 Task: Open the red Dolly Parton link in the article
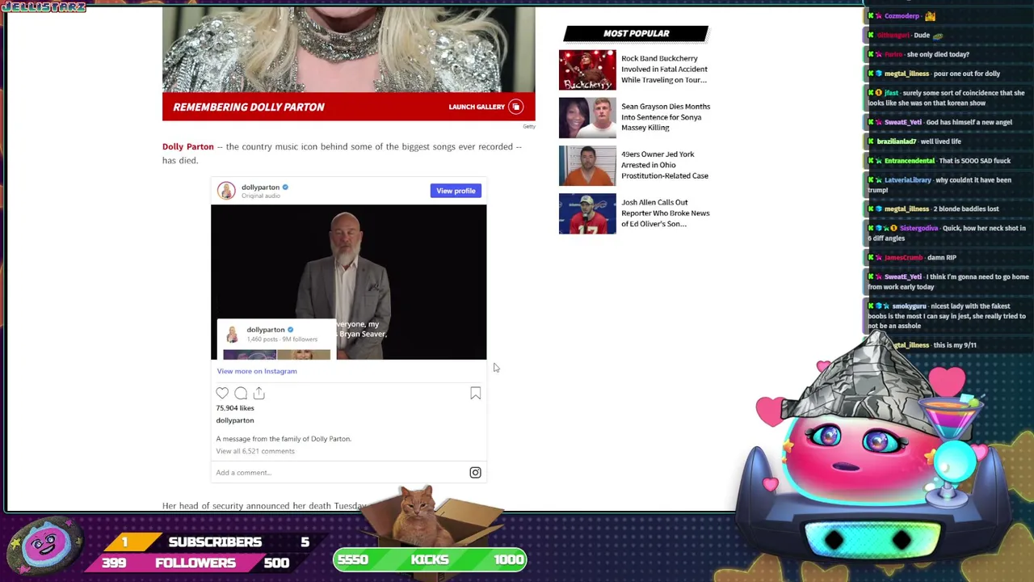click(x=188, y=146)
